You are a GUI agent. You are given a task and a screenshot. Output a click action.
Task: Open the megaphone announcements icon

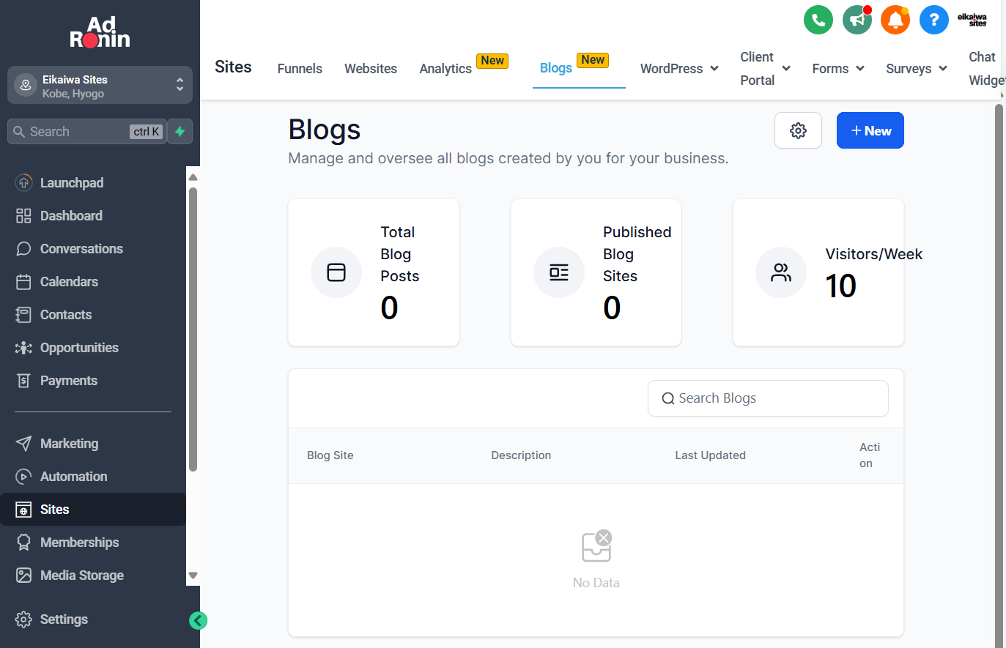tap(857, 20)
